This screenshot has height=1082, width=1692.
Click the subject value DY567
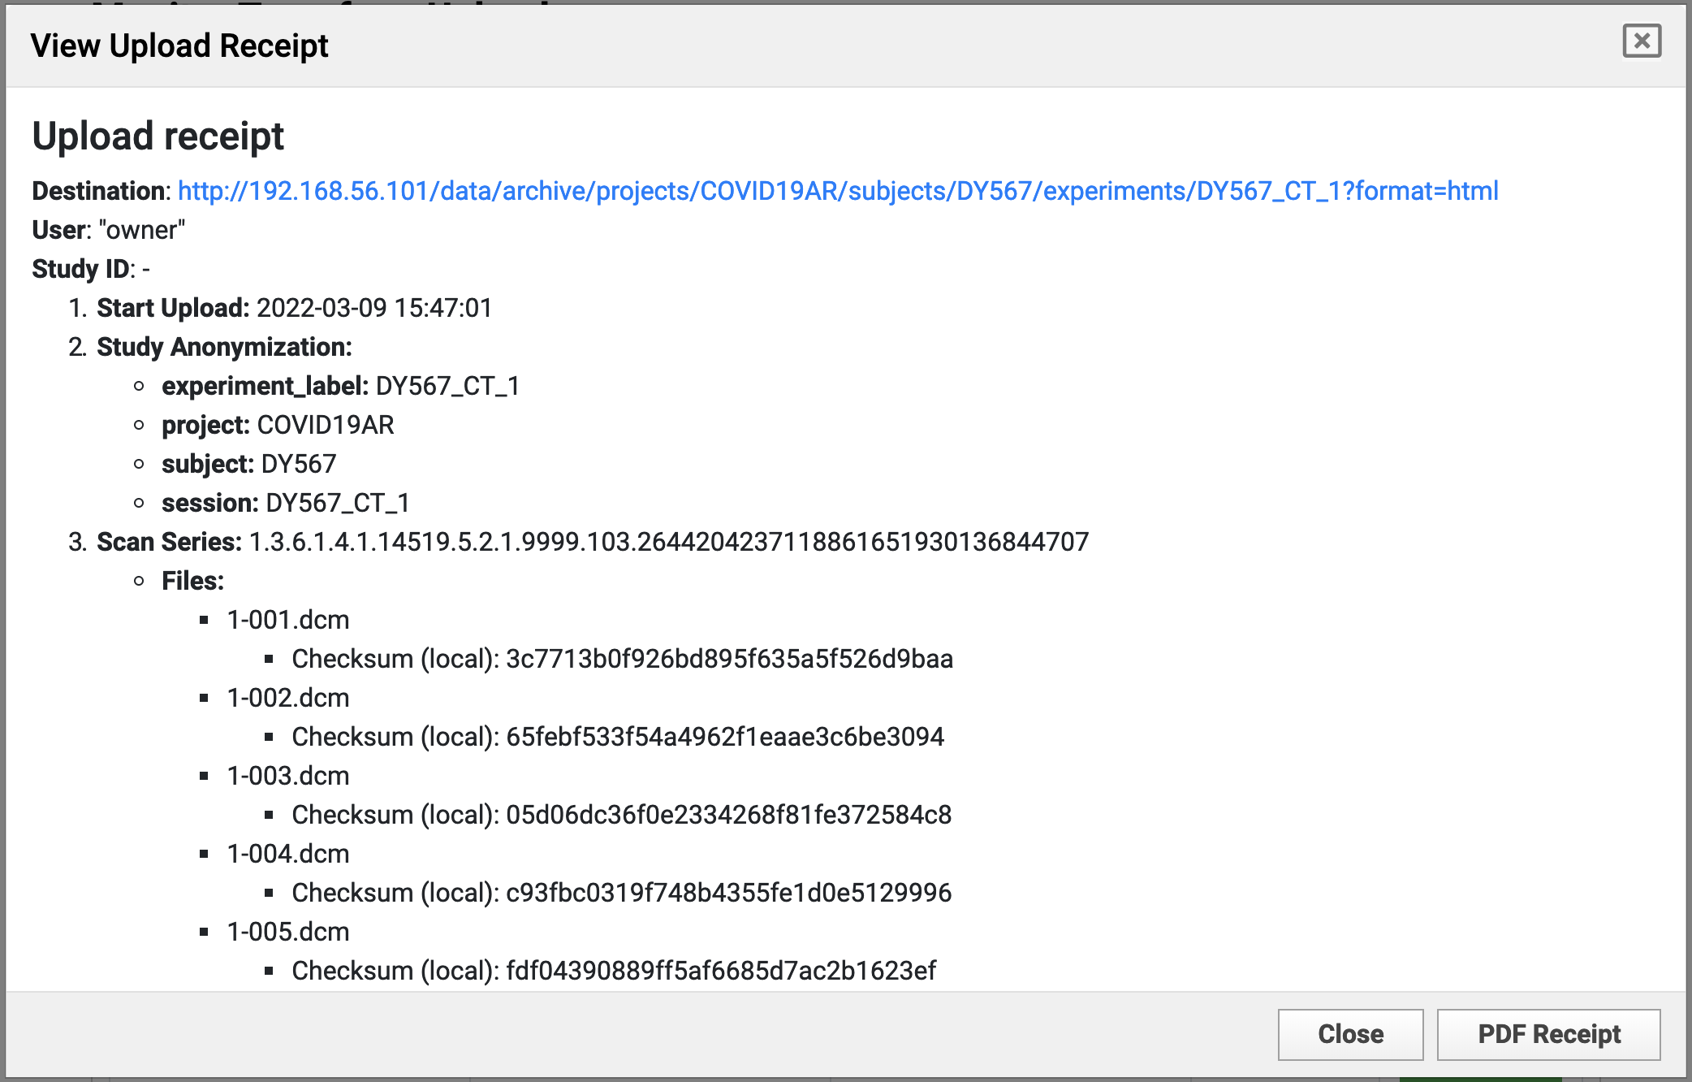[299, 464]
